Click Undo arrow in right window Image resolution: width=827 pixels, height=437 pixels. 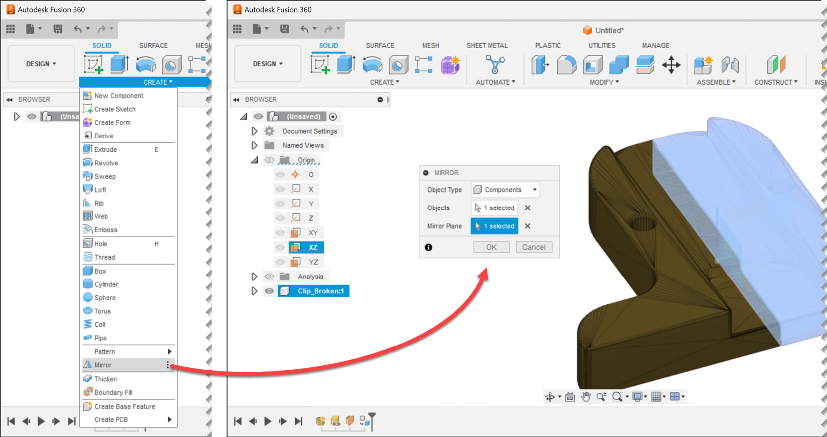tap(304, 29)
